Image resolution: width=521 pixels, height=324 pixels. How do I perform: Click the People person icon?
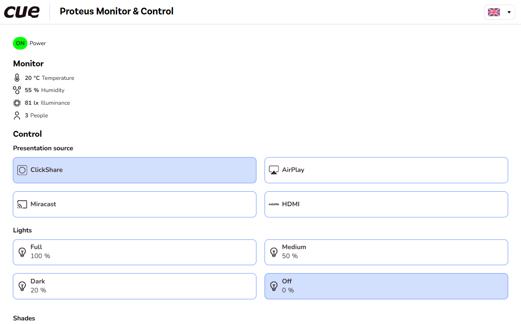tap(17, 116)
